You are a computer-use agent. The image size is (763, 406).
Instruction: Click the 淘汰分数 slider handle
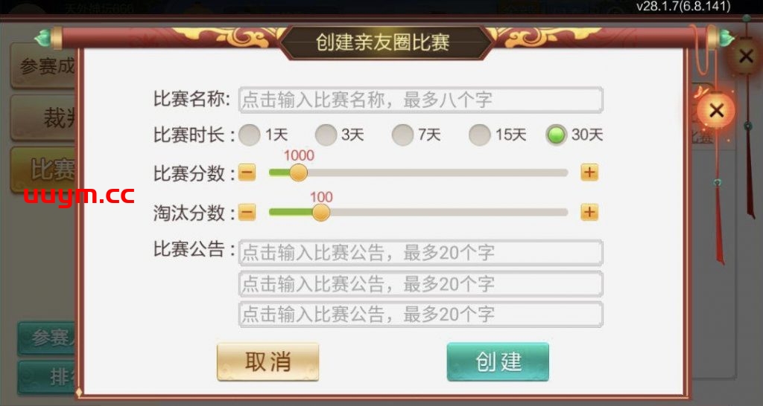[x=321, y=213]
